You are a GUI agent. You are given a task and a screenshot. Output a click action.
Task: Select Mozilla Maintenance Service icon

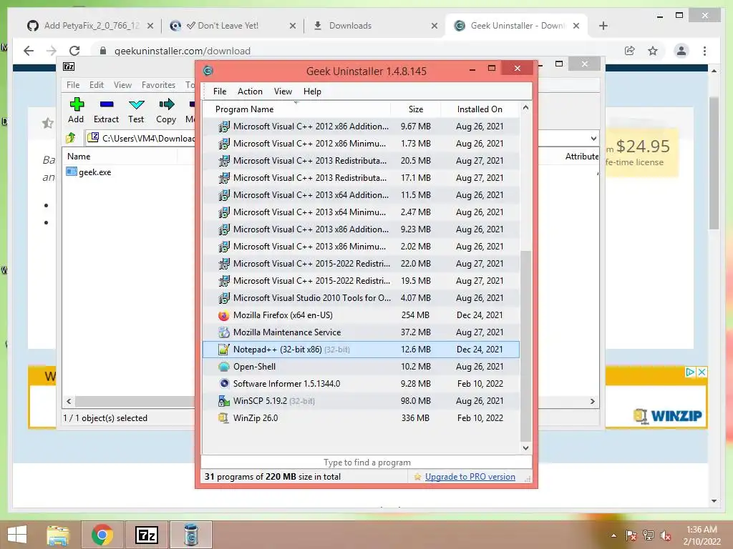(x=224, y=332)
